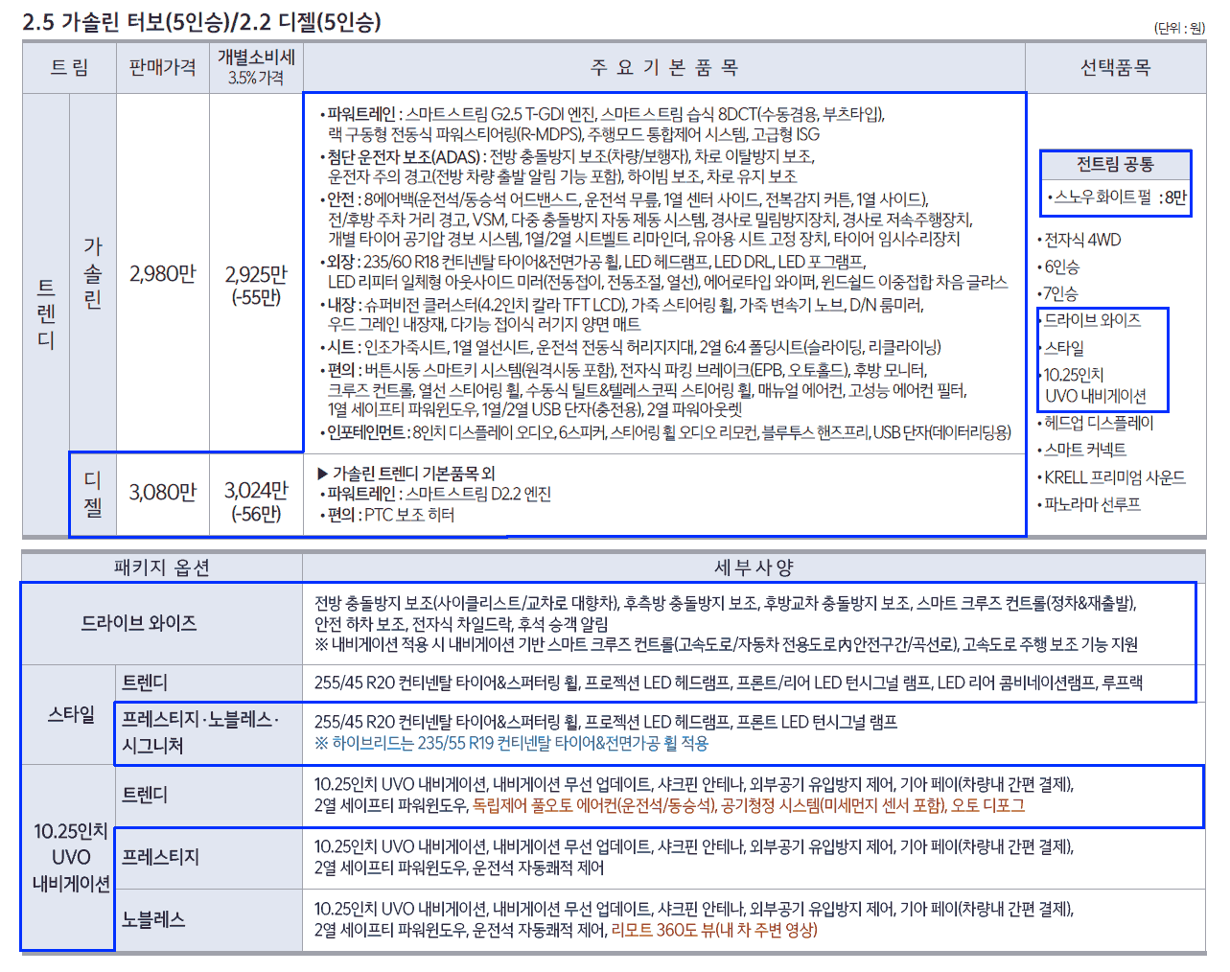Select the 헤드업 디스플레이 option
The width and height of the screenshot is (1230, 972).
[x=1096, y=423]
